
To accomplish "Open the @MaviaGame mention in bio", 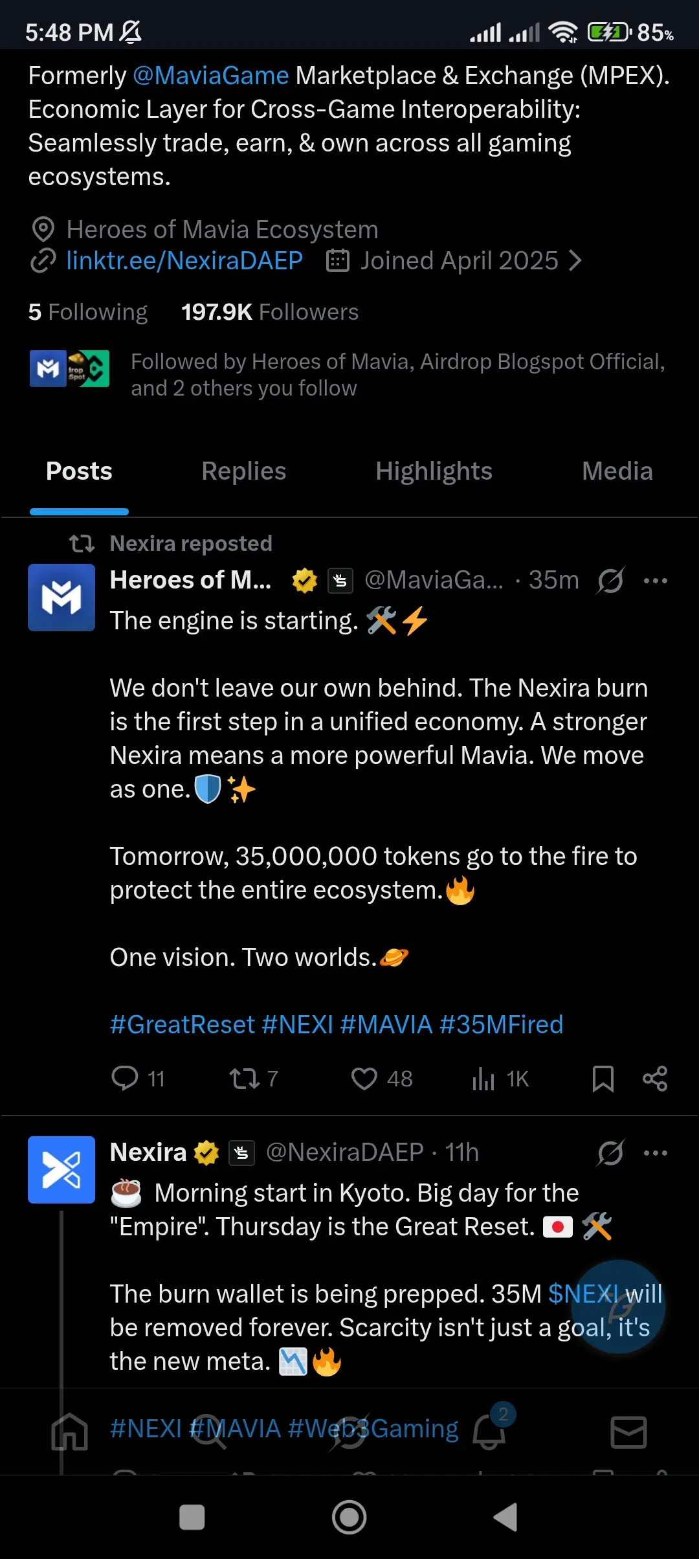I will point(211,76).
